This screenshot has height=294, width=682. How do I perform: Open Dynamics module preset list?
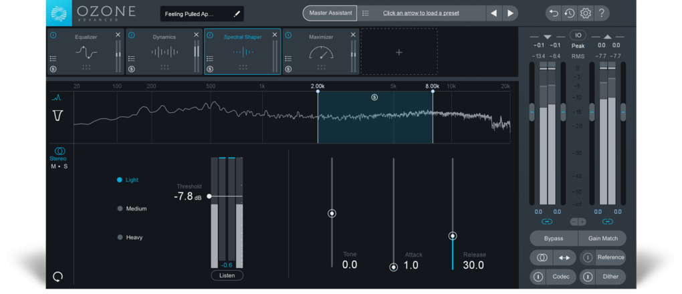pyautogui.click(x=131, y=58)
